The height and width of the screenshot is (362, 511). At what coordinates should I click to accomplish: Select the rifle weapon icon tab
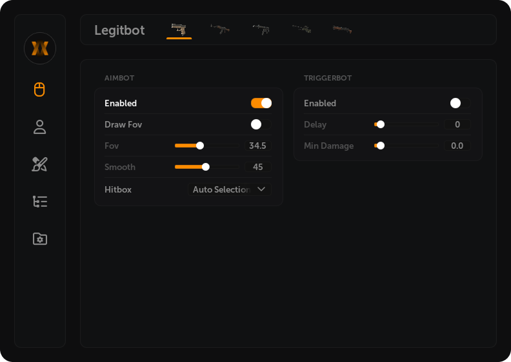click(220, 29)
